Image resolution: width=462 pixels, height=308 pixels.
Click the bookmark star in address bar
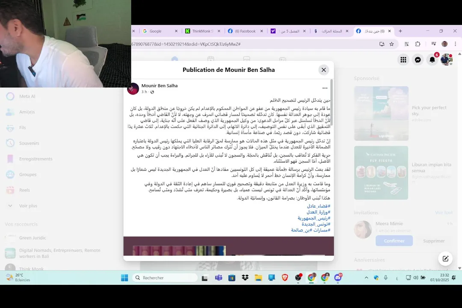(391, 44)
